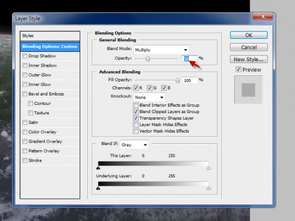Turn on Color Overlay checkbox

click(x=25, y=132)
